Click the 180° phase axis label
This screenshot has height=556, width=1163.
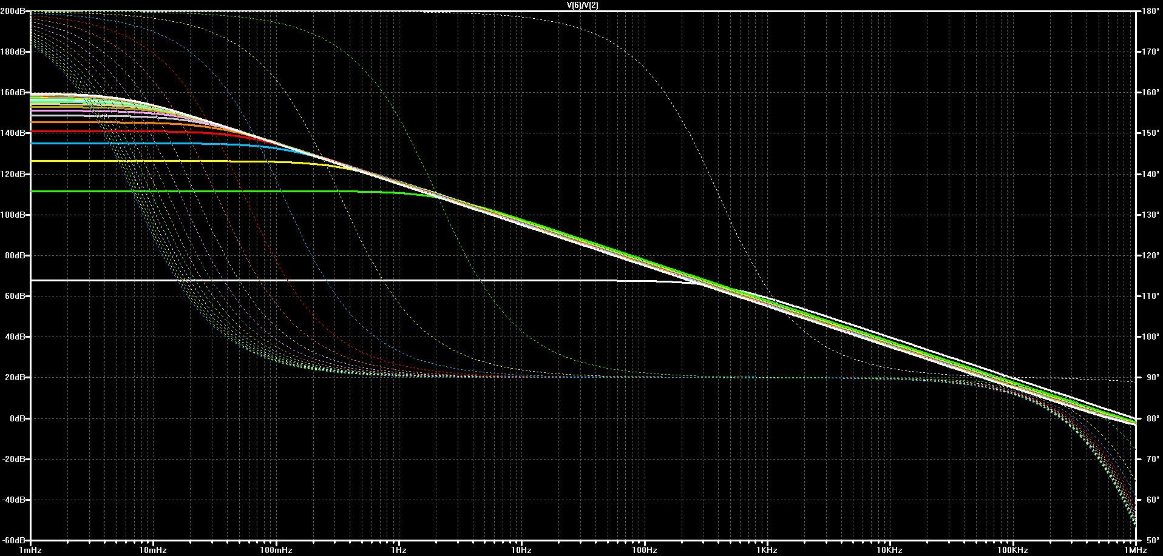point(1150,11)
